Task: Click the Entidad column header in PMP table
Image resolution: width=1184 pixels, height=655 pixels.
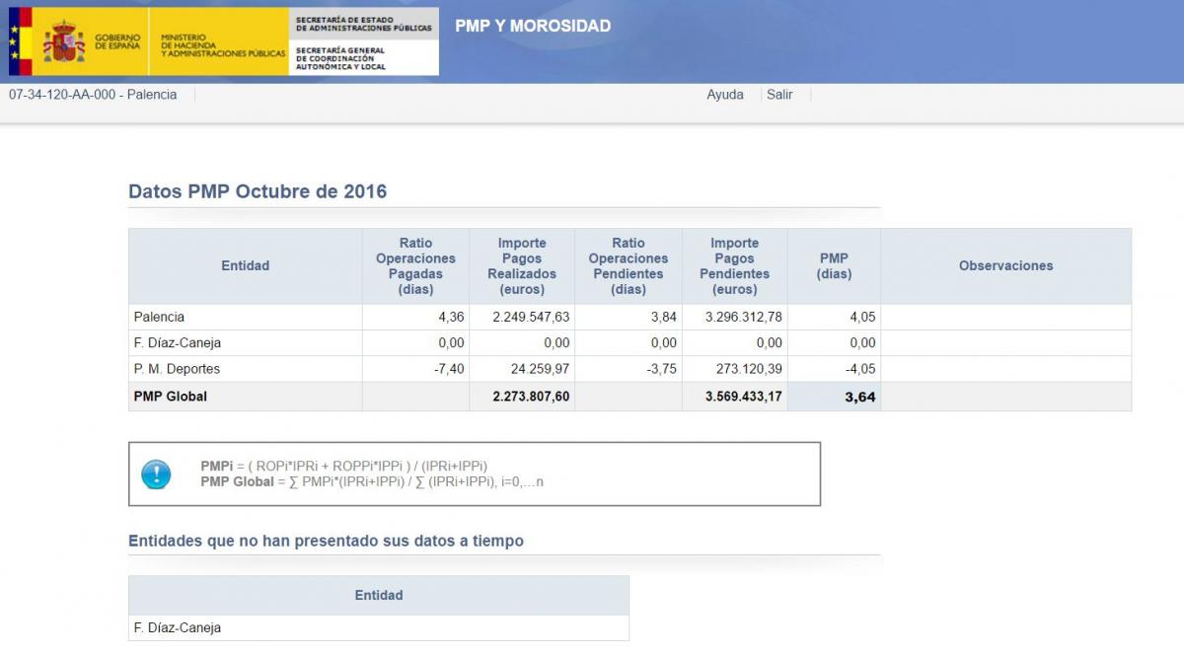Action: (245, 265)
